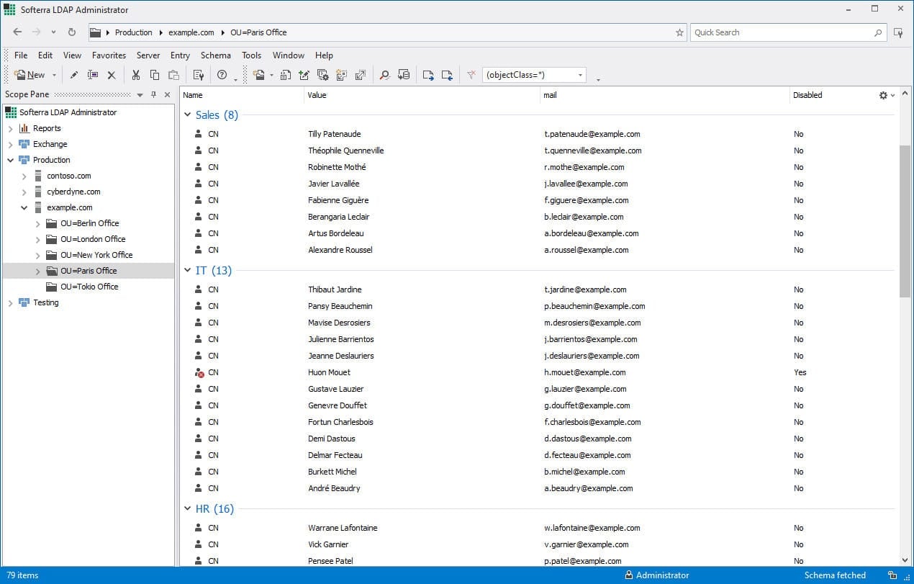Click example.com in the address breadcrumb
This screenshot has height=584, width=914.
[x=191, y=32]
